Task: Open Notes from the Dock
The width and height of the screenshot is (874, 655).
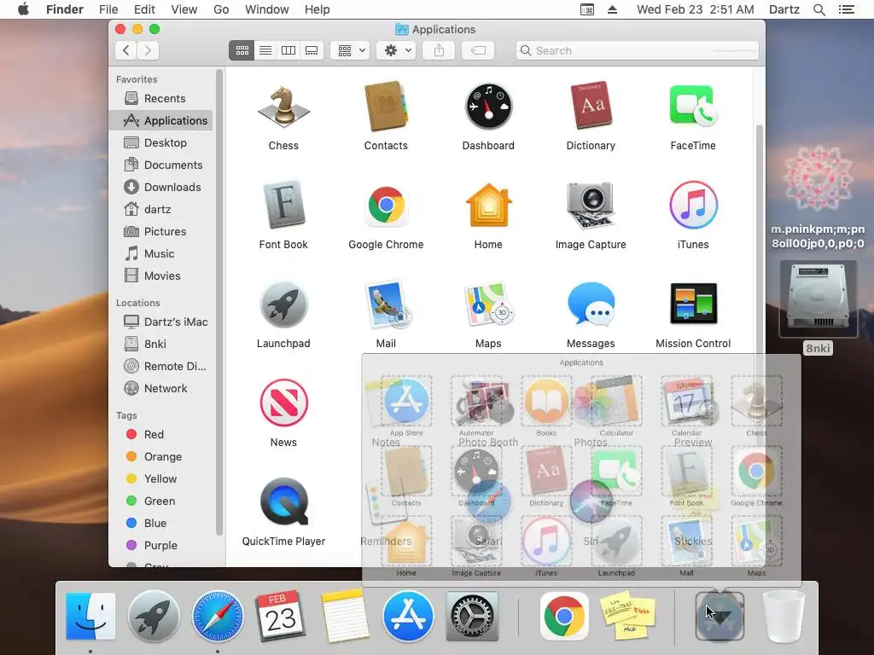Action: click(344, 617)
